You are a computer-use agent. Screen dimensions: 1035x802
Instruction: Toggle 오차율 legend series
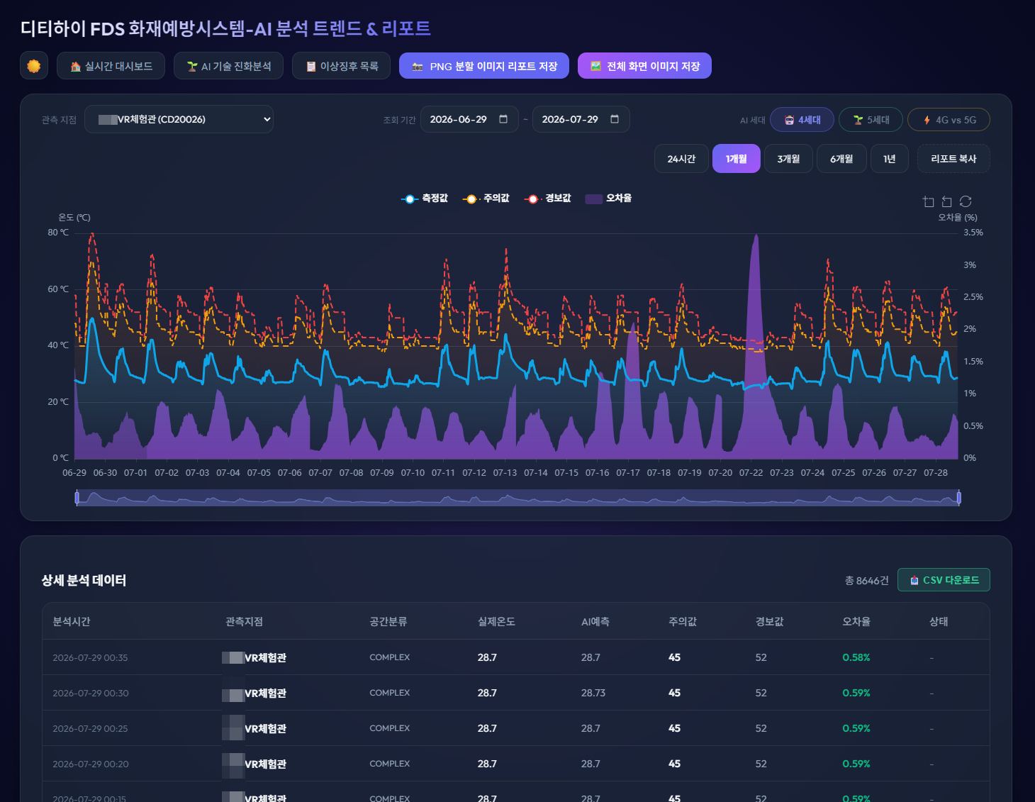pos(608,199)
